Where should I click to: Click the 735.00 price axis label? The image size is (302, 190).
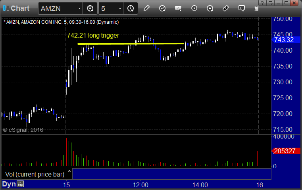283,66
